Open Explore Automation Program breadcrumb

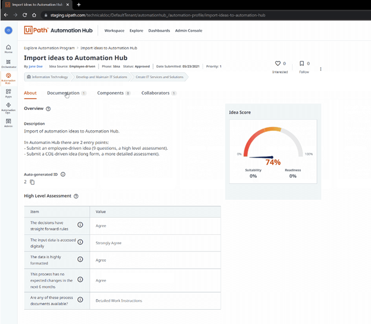(x=49, y=48)
